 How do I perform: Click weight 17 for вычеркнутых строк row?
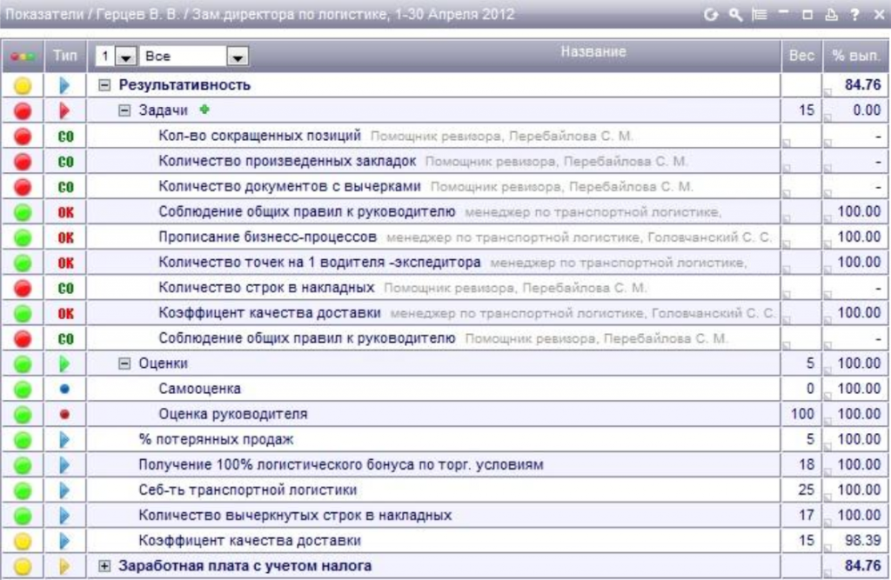point(807,516)
